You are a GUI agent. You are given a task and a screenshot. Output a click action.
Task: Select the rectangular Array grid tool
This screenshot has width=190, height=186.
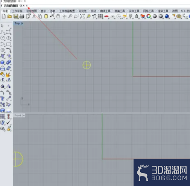[3, 116]
